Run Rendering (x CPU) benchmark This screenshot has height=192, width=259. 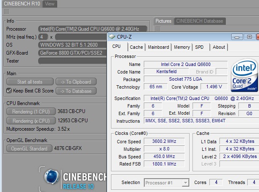31,121
